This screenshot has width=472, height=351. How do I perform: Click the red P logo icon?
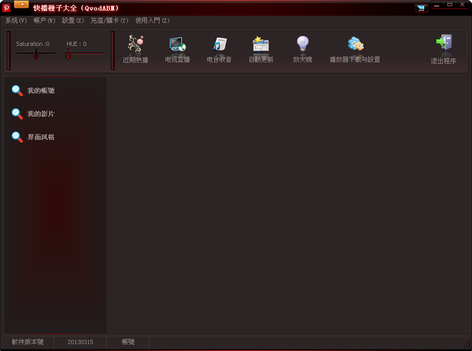click(6, 8)
